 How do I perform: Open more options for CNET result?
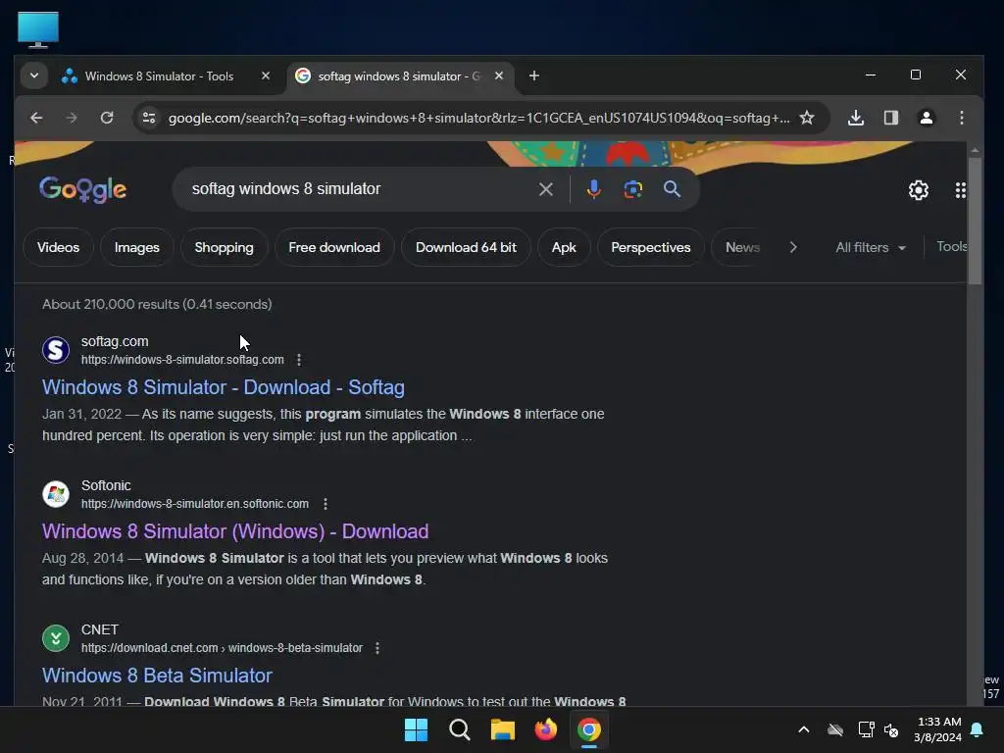coord(377,648)
